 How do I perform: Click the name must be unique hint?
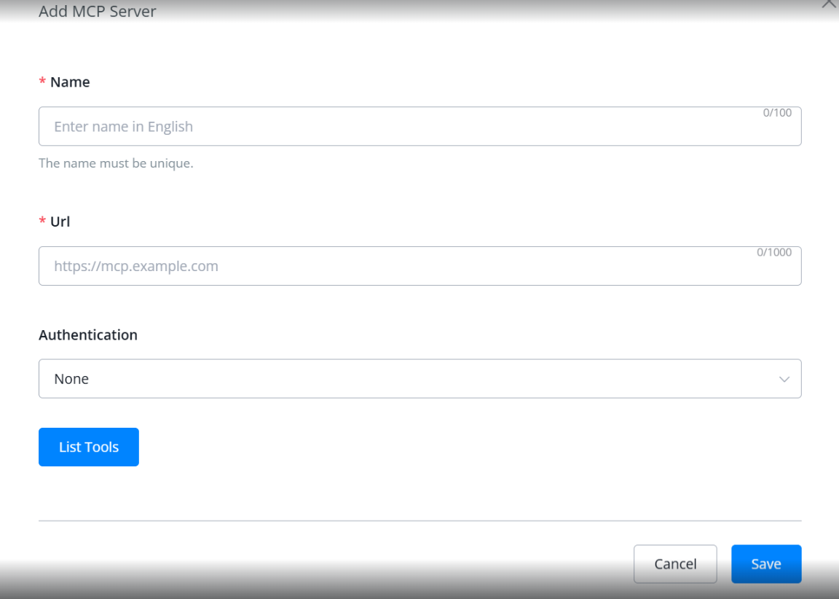pyautogui.click(x=116, y=163)
